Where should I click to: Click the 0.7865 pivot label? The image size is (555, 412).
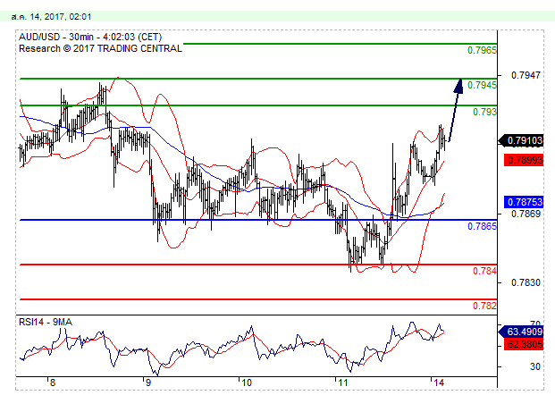point(482,226)
